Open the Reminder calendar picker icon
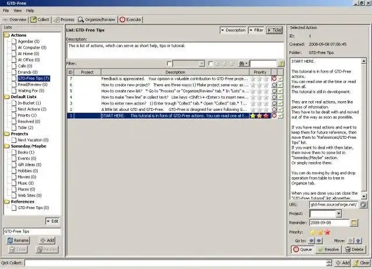Image resolution: width=372 pixels, height=269 pixels. coord(354,223)
